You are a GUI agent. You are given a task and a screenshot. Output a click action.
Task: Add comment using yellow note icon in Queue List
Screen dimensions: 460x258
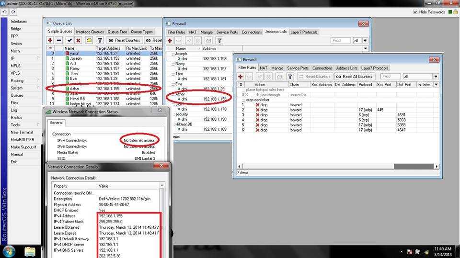point(89,41)
